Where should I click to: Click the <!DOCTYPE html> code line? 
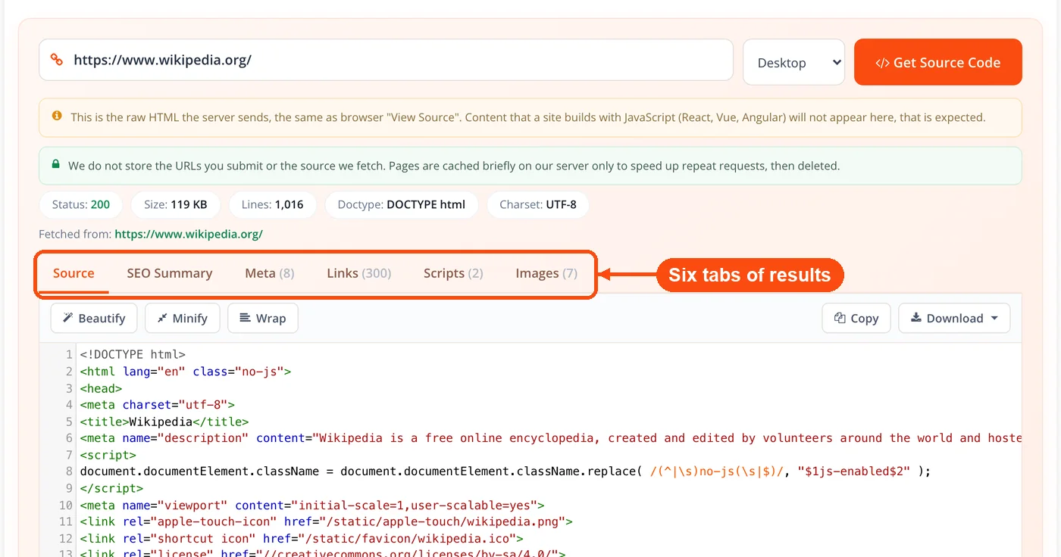point(133,354)
